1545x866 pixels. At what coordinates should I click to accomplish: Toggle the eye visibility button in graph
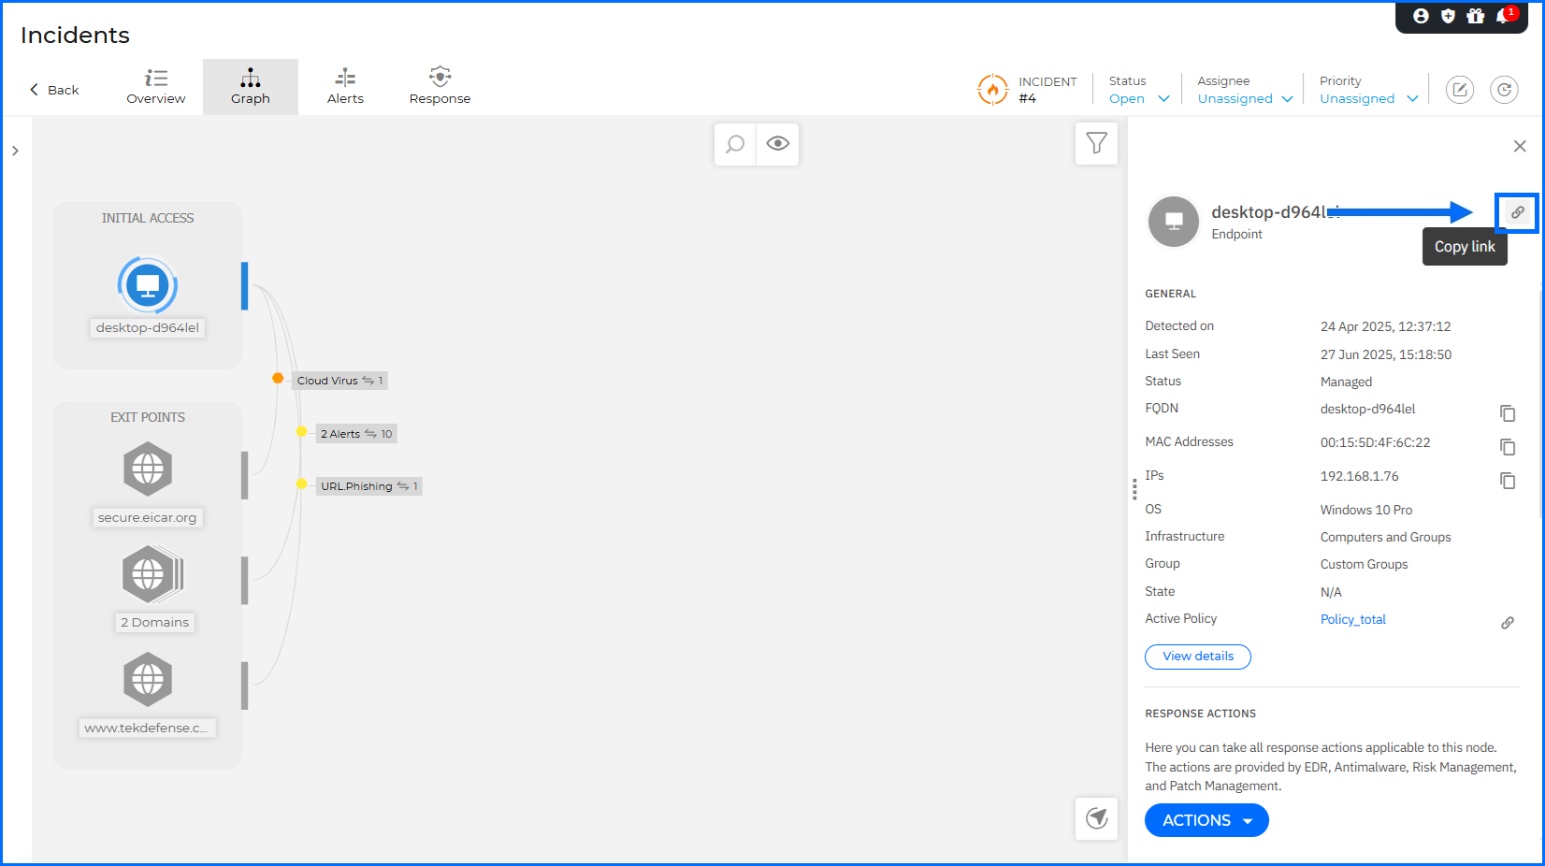pos(777,144)
